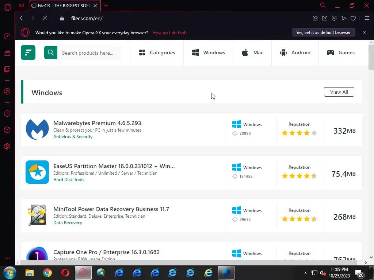Open Twitch panel in sidebar
The width and height of the screenshot is (374, 280).
point(7,69)
